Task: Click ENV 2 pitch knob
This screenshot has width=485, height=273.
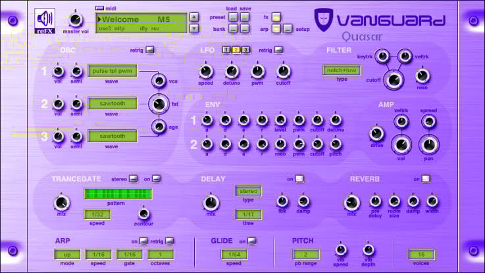Action: [x=336, y=144]
